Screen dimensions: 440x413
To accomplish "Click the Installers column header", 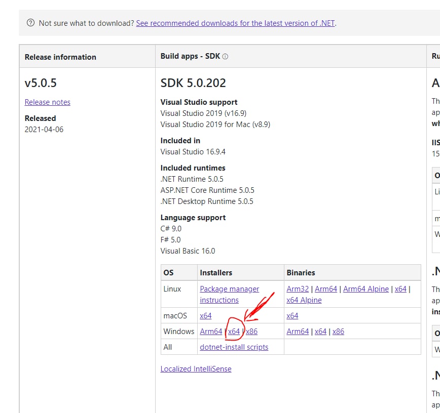I will point(216,273).
